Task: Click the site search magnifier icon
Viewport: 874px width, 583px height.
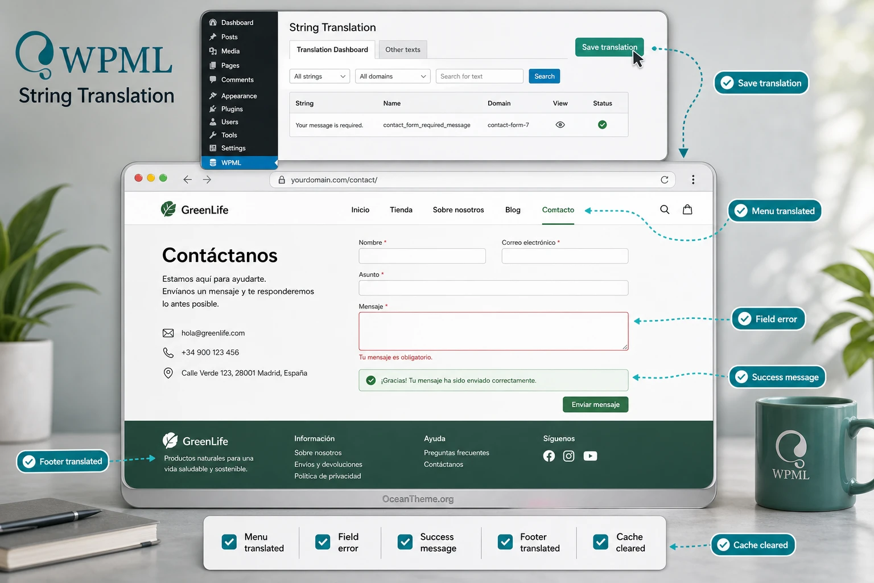Action: [665, 210]
